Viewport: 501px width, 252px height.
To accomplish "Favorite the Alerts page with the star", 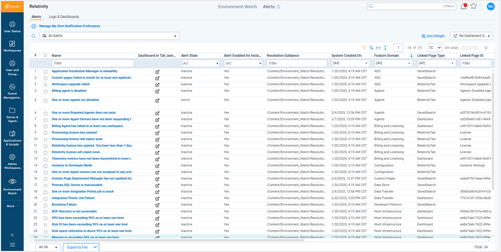I will point(279,6).
